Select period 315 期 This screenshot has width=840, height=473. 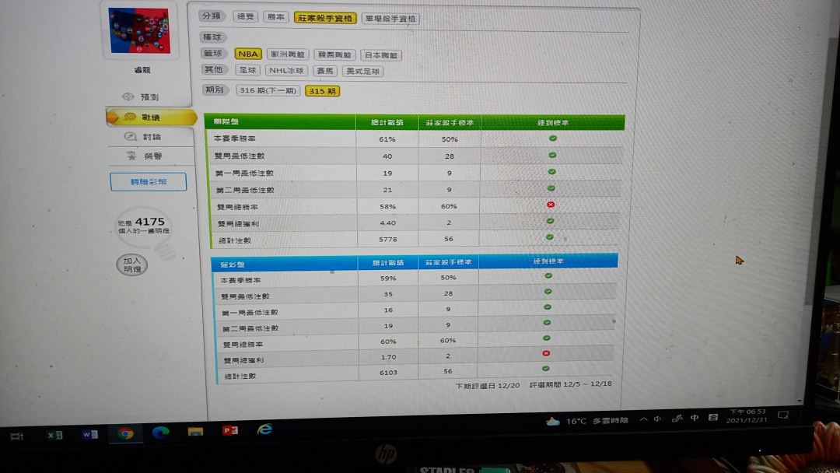(x=322, y=91)
